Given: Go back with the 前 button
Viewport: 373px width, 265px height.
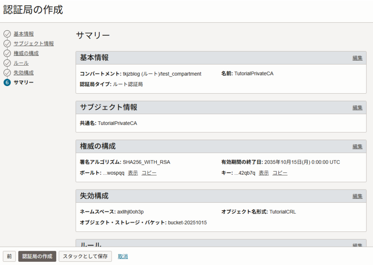Looking at the screenshot, I should pos(9,256).
